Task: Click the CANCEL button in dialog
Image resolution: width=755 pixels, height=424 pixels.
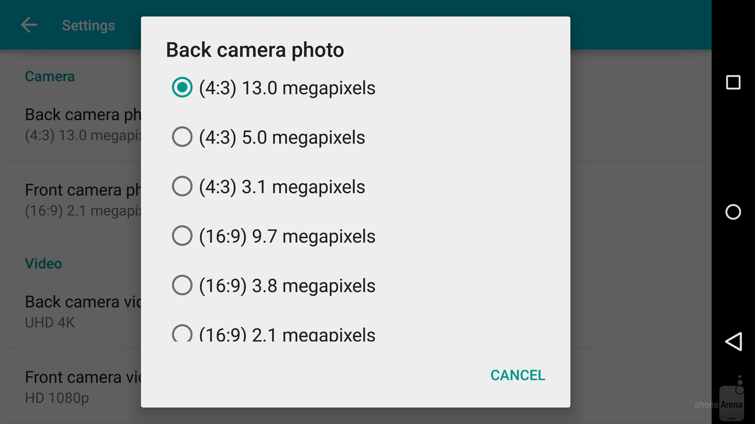Action: [518, 375]
